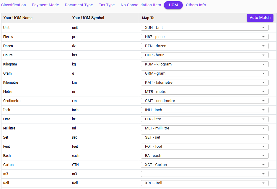The width and height of the screenshot is (277, 189).
Task: Expand the INH - inch mapping dropdown
Action: [x=205, y=110]
